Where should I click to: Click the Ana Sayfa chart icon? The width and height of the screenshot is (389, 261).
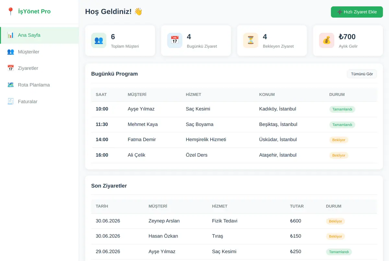click(11, 35)
